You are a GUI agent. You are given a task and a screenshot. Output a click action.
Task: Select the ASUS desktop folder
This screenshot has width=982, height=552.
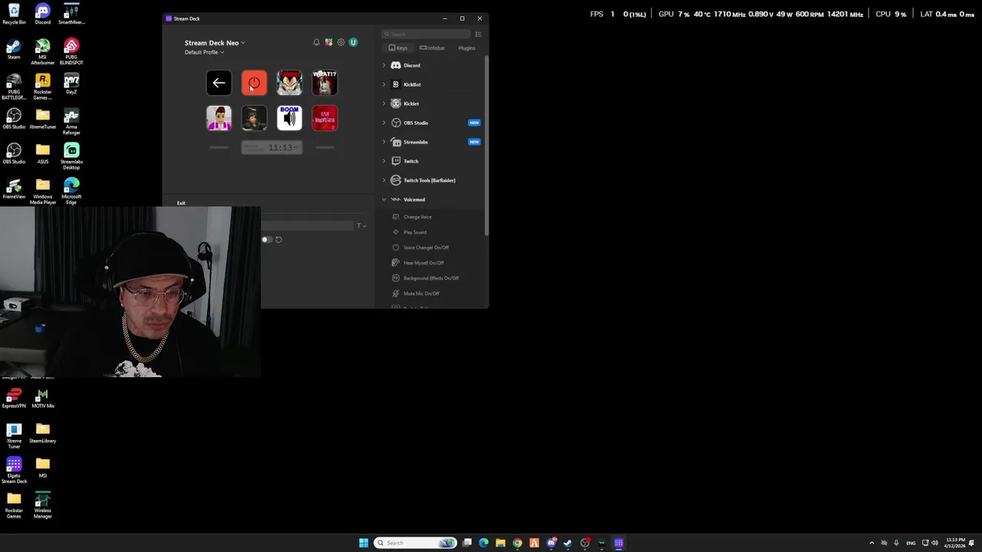[x=43, y=153]
